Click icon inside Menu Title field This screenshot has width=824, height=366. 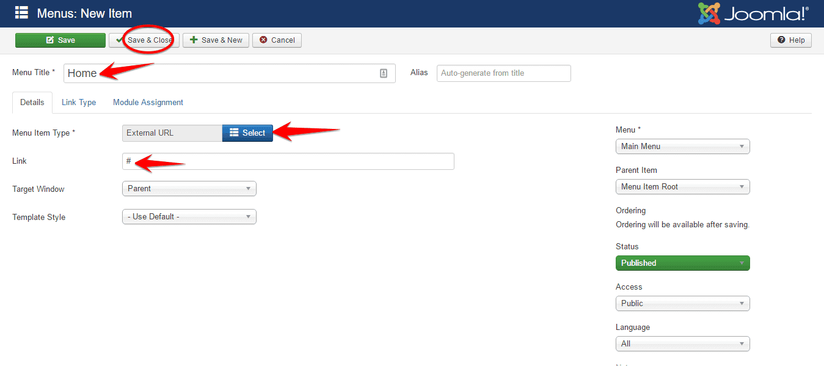(384, 73)
